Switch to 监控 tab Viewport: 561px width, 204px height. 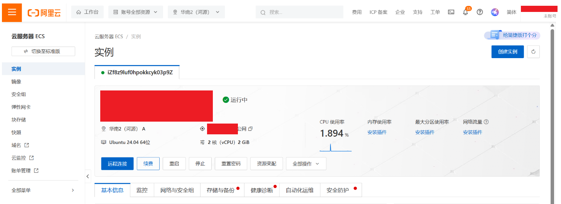[x=142, y=190]
